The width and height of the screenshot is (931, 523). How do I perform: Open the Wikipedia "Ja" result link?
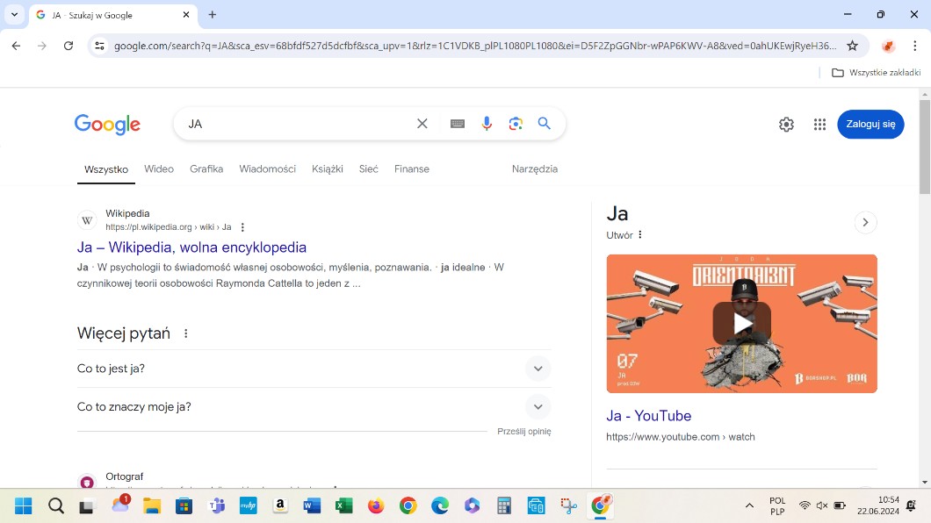(191, 247)
